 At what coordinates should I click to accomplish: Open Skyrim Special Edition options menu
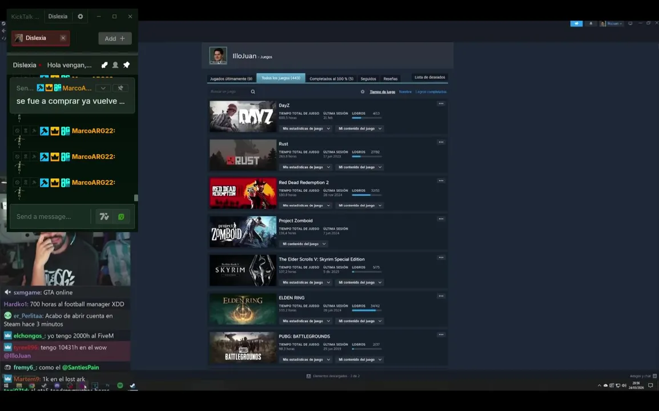pos(441,257)
